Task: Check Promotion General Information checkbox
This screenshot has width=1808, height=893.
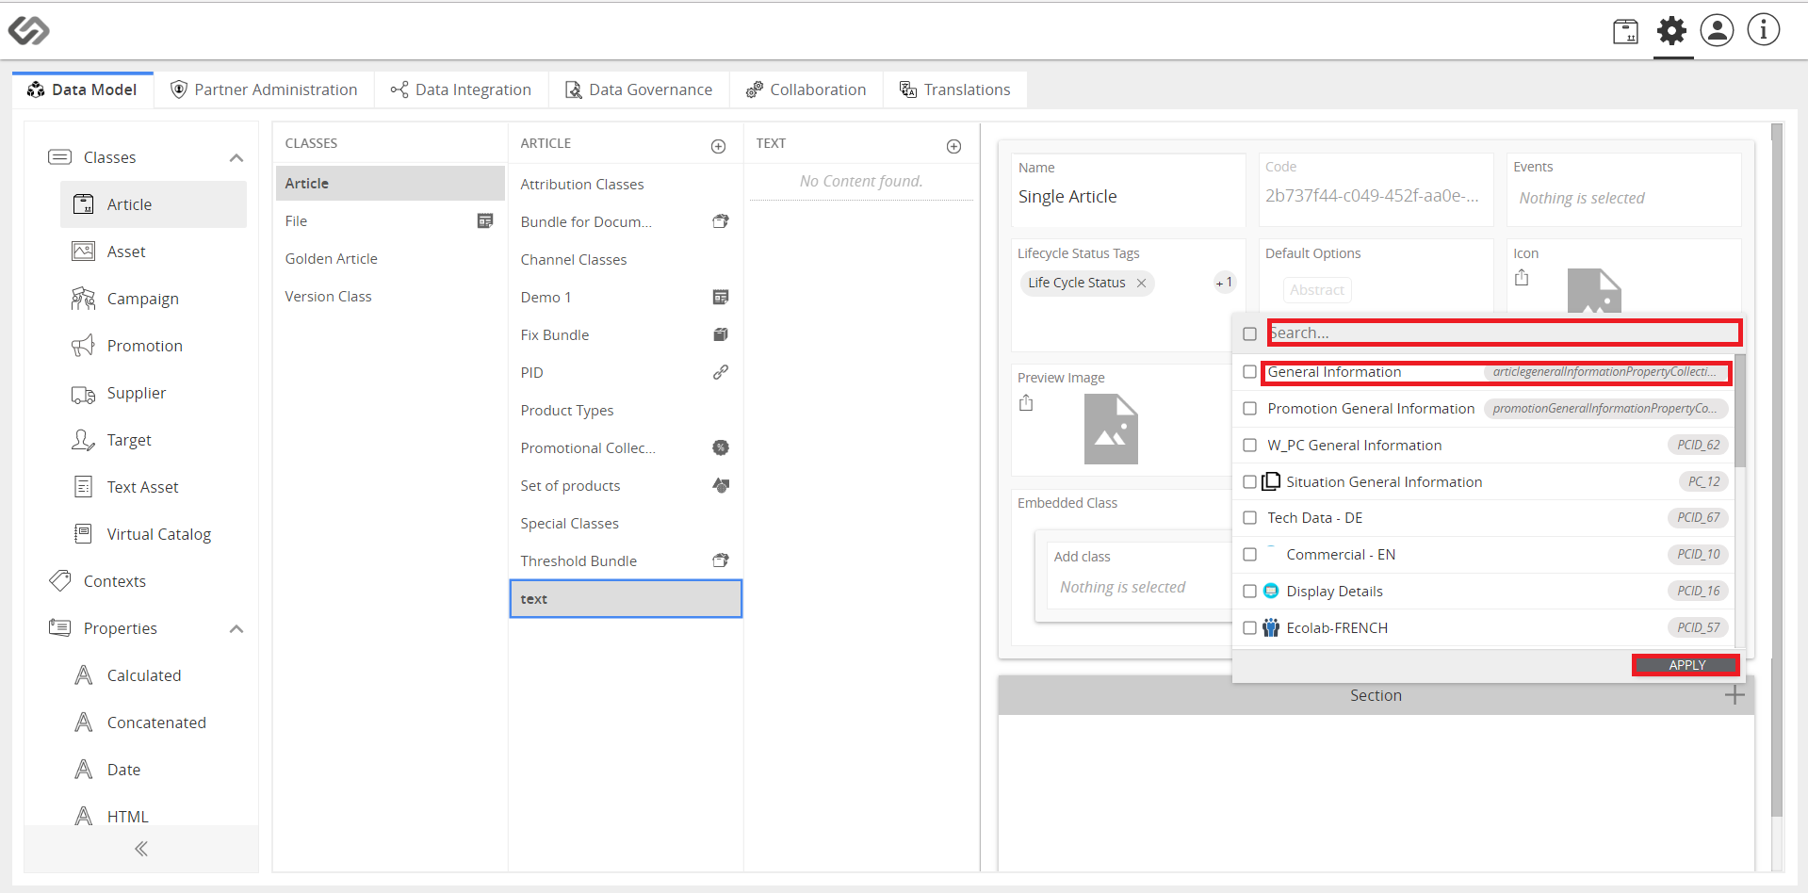Action: 1249,409
